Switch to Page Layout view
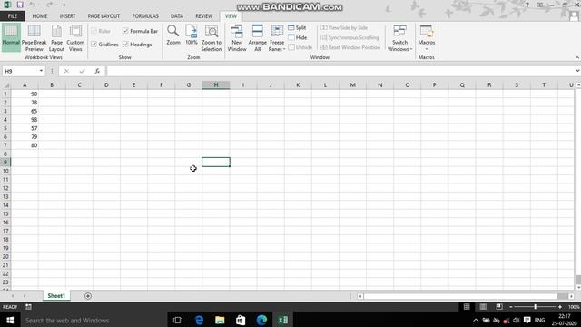This screenshot has height=327, width=581. point(56,38)
